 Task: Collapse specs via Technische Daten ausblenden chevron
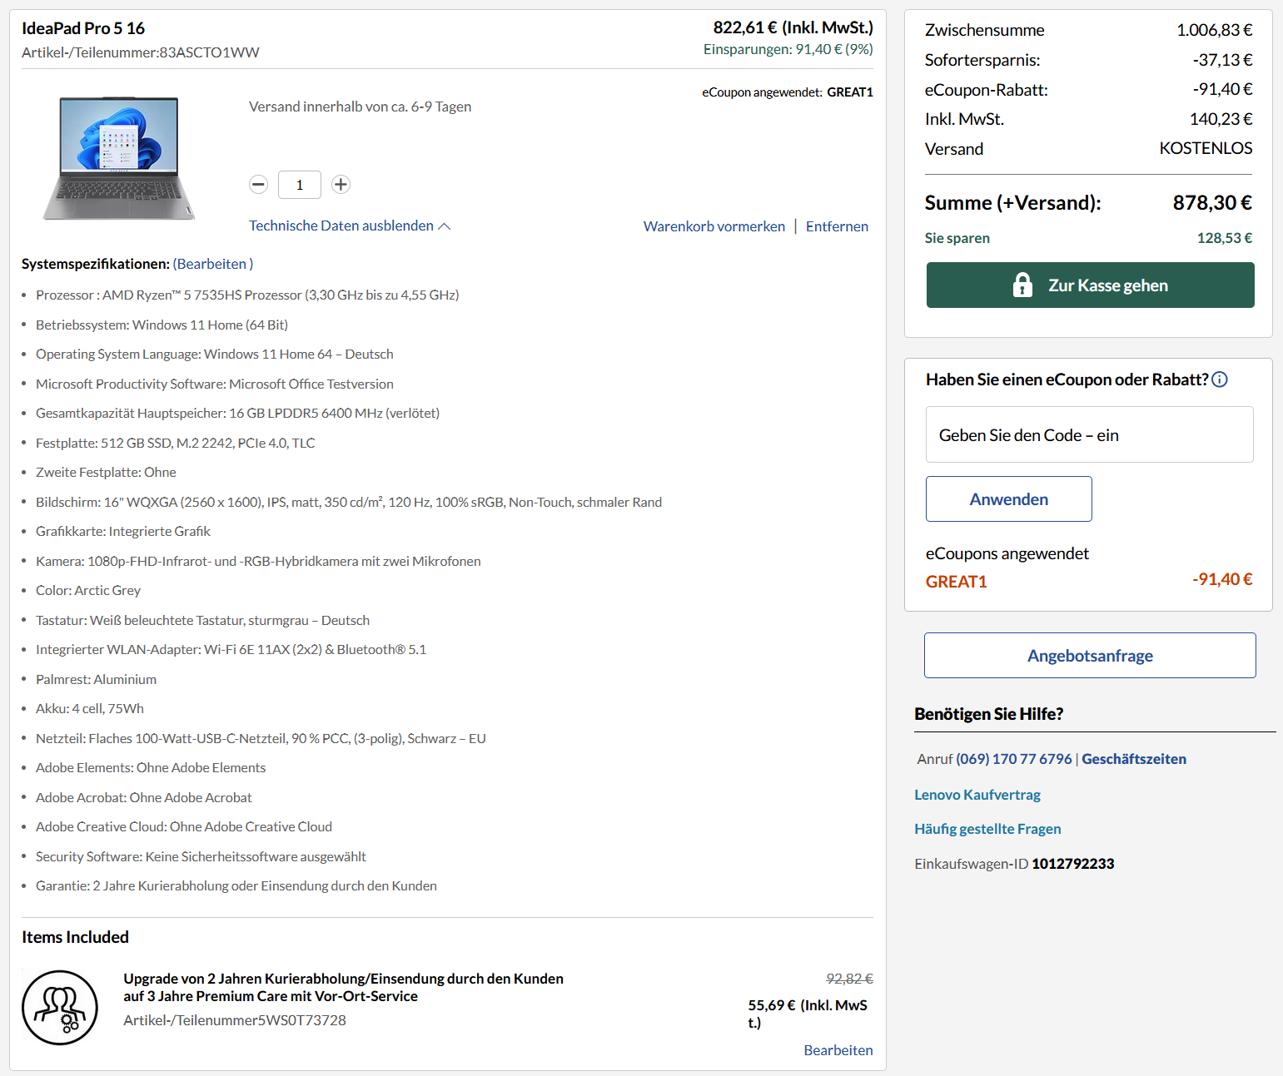445,226
